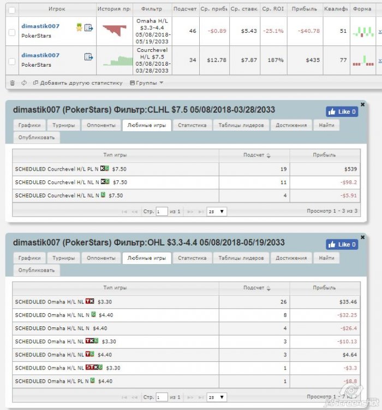Click the refresh icon next to the trash
Viewport: 382px width, 410px height.
click(x=24, y=83)
